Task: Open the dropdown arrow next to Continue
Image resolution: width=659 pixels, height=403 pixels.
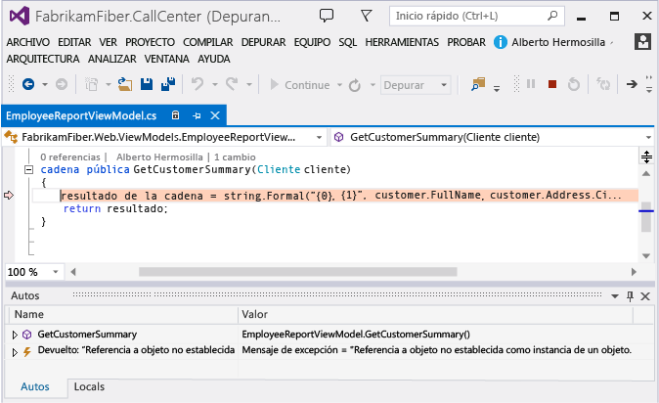Action: coord(339,85)
